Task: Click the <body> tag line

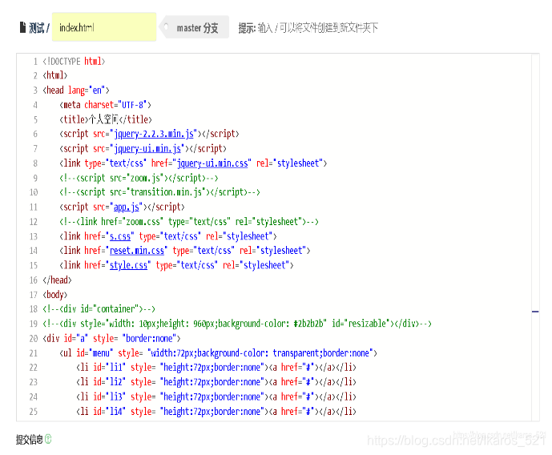Action: coord(55,295)
